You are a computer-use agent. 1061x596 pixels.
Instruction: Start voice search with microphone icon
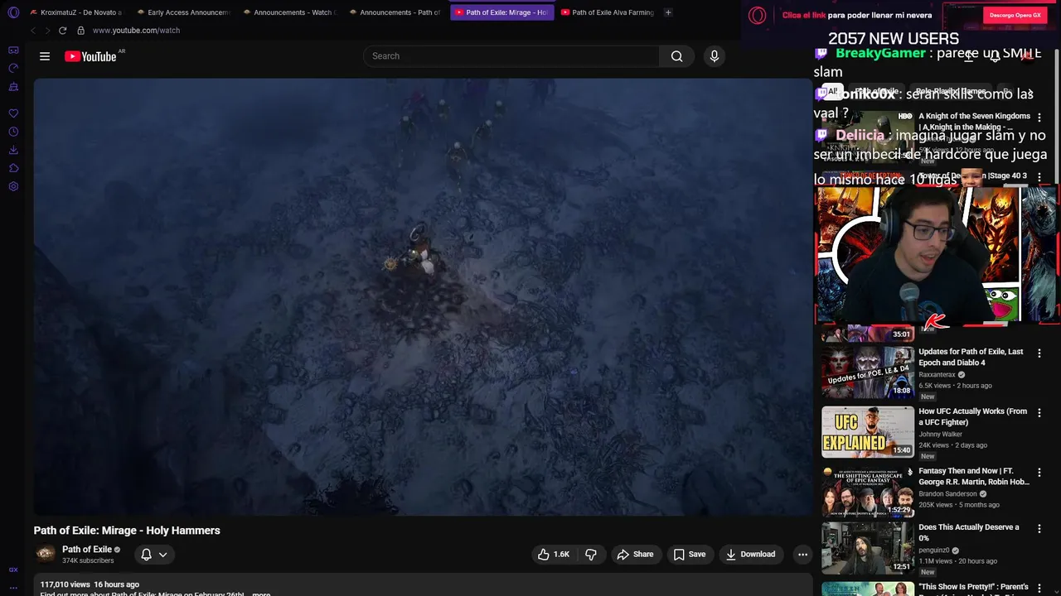[715, 56]
